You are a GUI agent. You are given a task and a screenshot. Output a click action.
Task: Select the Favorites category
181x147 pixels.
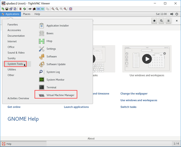coord(13,24)
